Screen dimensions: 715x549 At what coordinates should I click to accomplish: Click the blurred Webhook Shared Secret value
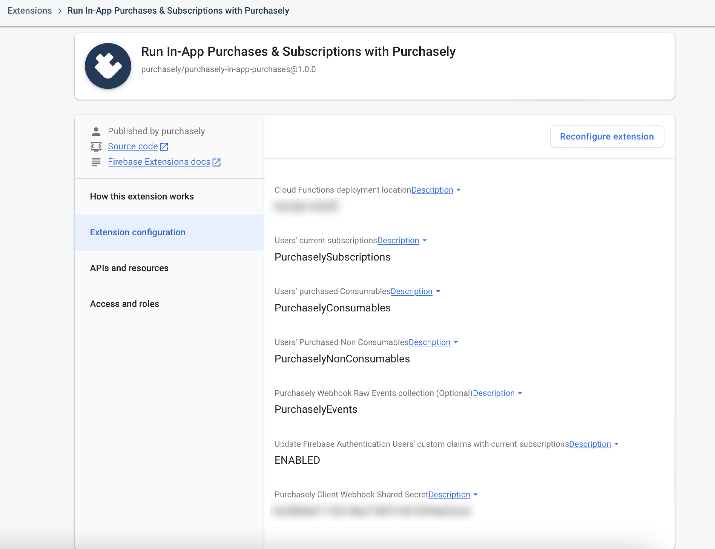point(372,511)
